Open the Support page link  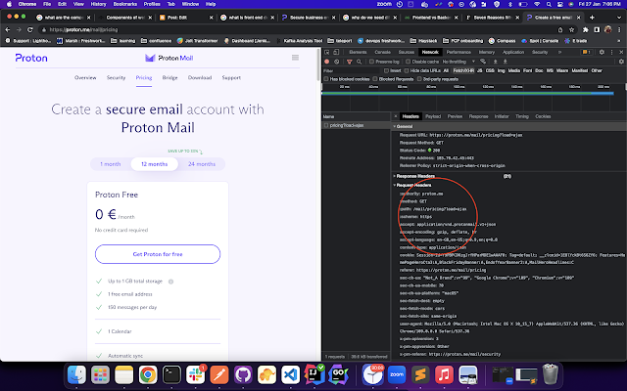(x=231, y=78)
